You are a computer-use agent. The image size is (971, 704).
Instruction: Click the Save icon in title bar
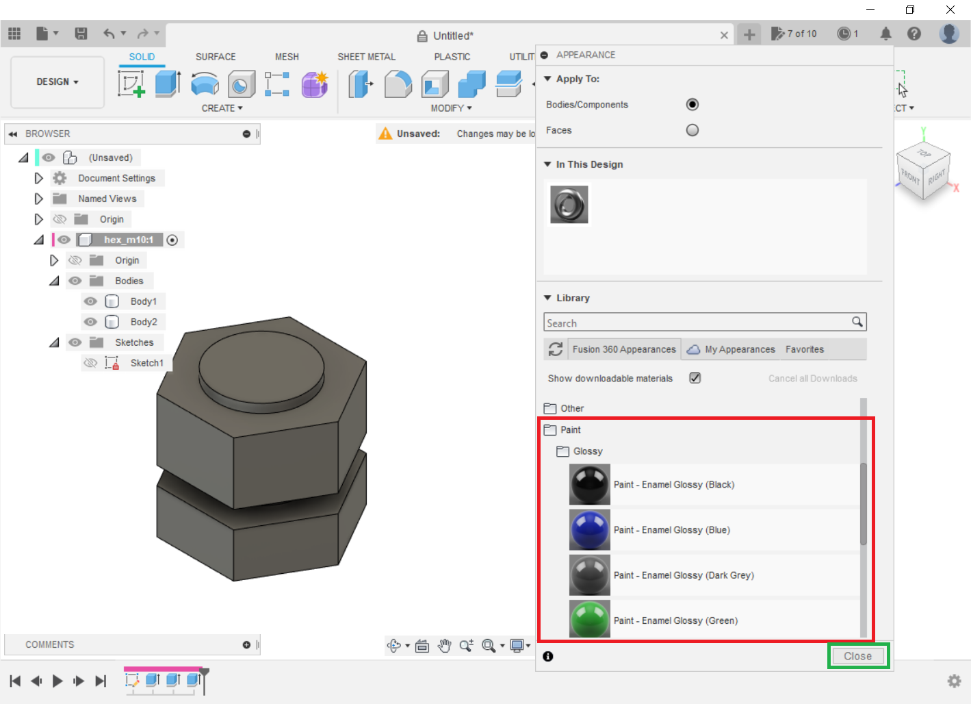click(81, 34)
